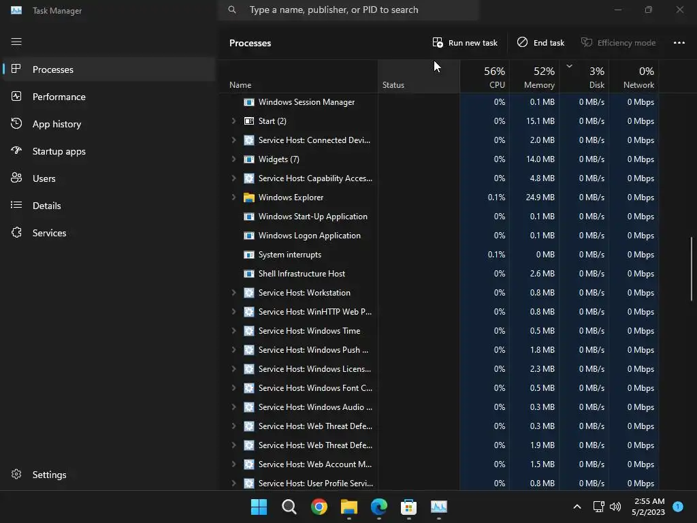The image size is (697, 523).
Task: Sort by the Disk column header
Action: (x=584, y=77)
